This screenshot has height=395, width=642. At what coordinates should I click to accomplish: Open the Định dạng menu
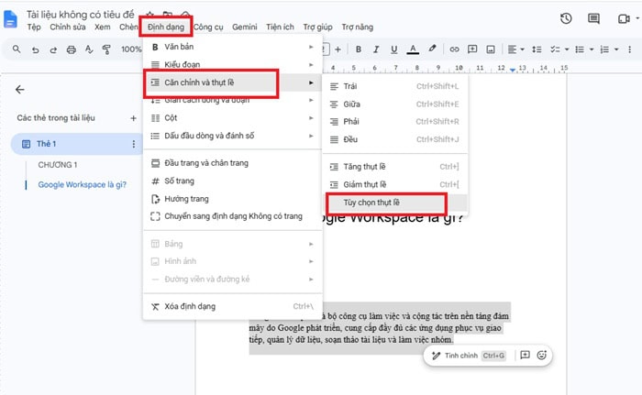(166, 27)
